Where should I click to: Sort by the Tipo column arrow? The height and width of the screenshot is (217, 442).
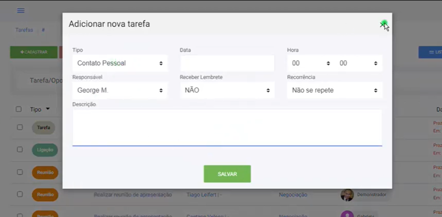coord(48,109)
